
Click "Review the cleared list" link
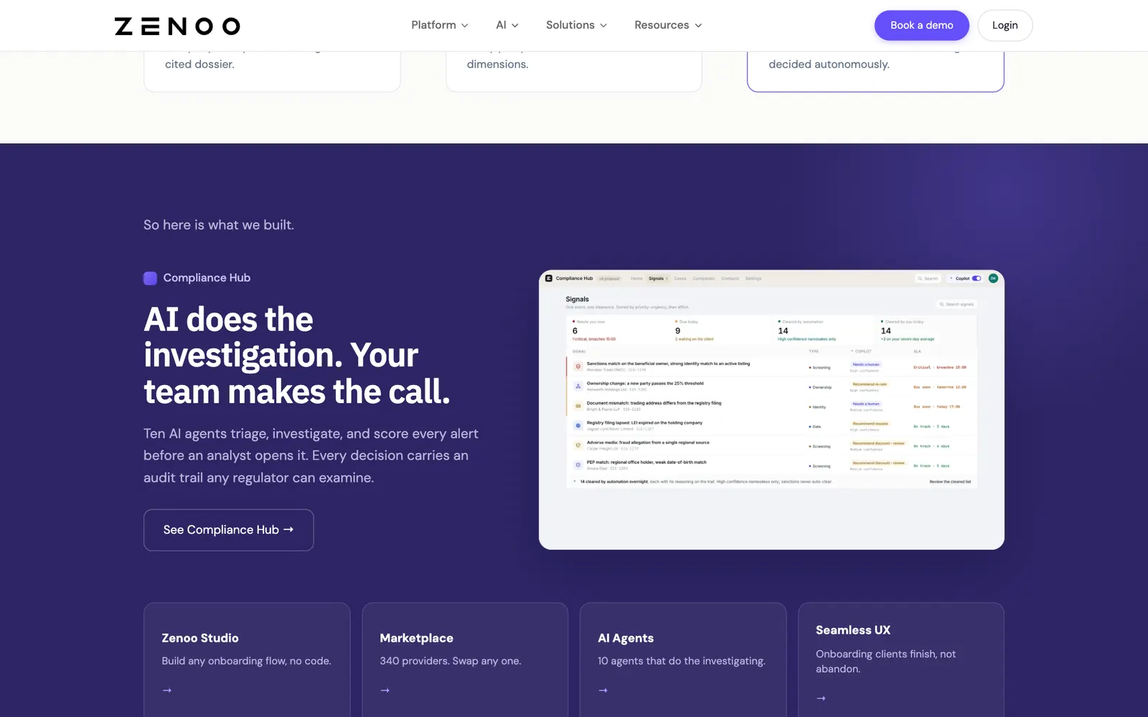(950, 482)
